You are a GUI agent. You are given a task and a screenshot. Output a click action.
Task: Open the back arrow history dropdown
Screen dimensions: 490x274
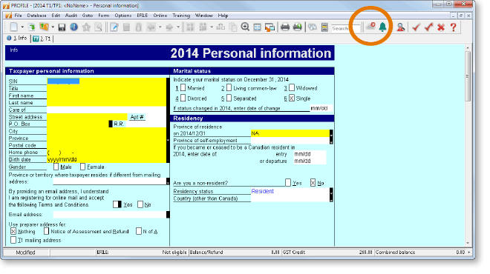pyautogui.click(x=160, y=27)
